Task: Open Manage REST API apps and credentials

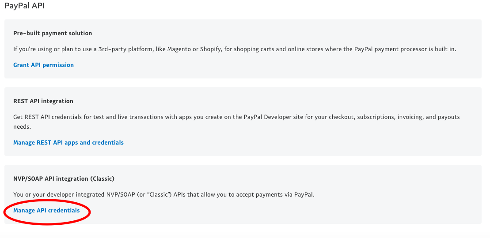Action: [x=68, y=142]
